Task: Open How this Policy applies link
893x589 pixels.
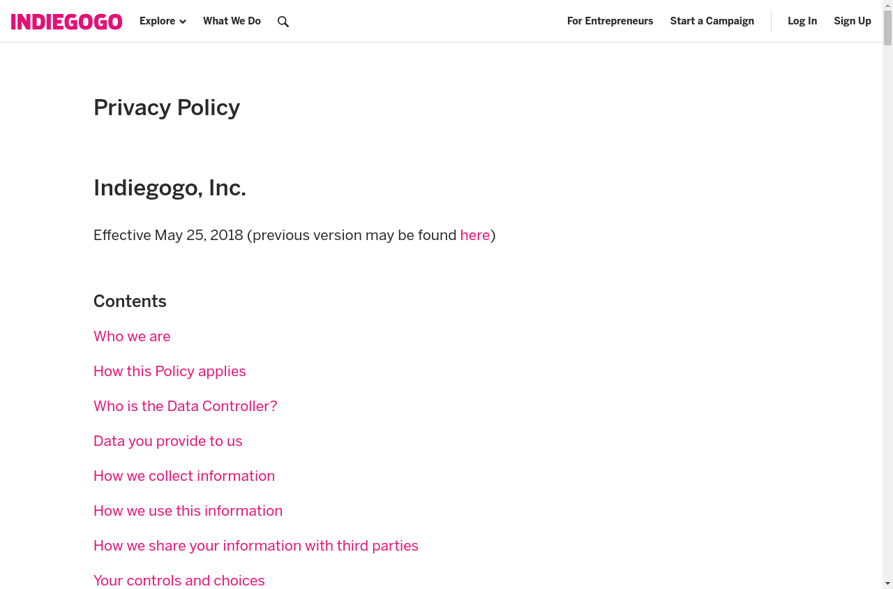Action: 170,371
